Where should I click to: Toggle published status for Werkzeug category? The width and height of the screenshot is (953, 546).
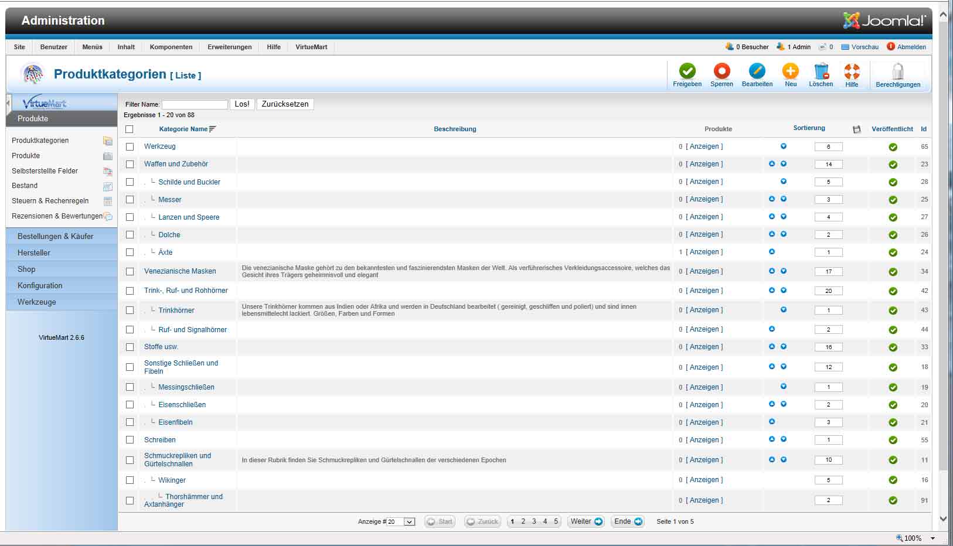point(893,147)
